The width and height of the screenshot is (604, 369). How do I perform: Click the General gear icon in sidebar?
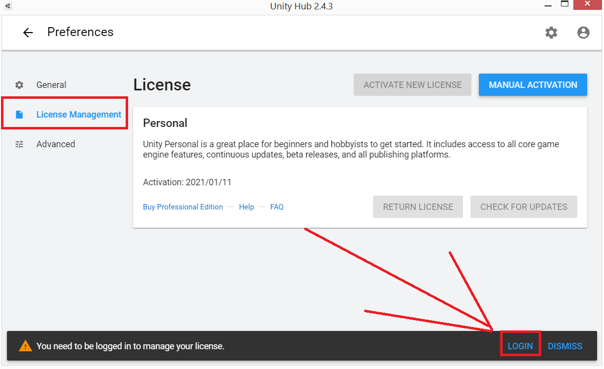[x=19, y=85]
